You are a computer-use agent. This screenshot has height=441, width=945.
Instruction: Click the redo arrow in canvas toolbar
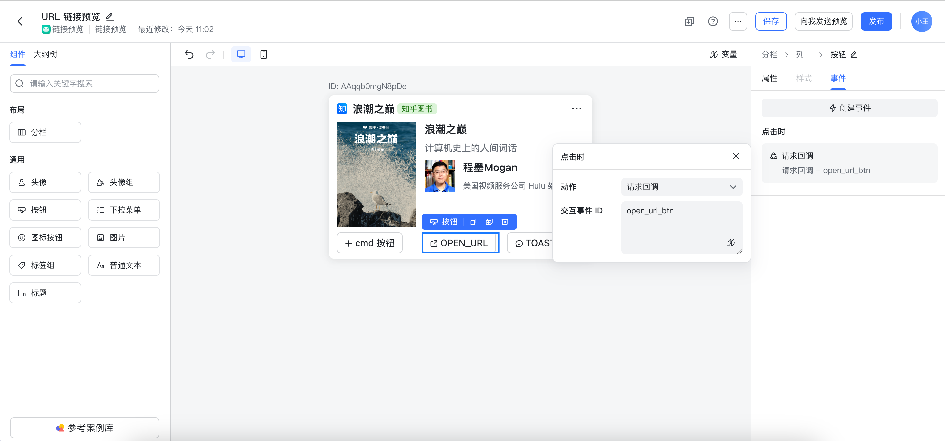point(210,55)
